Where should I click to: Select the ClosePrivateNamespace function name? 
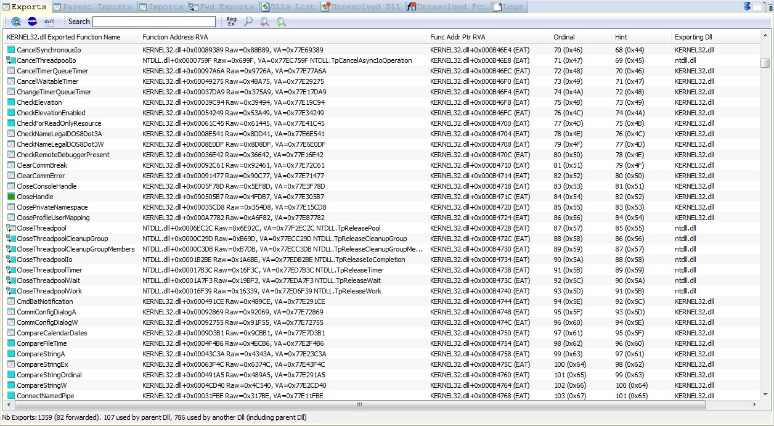pyautogui.click(x=52, y=207)
